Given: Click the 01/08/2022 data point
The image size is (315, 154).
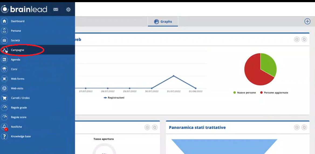Looking at the screenshot, I should pyautogui.click(x=196, y=88).
